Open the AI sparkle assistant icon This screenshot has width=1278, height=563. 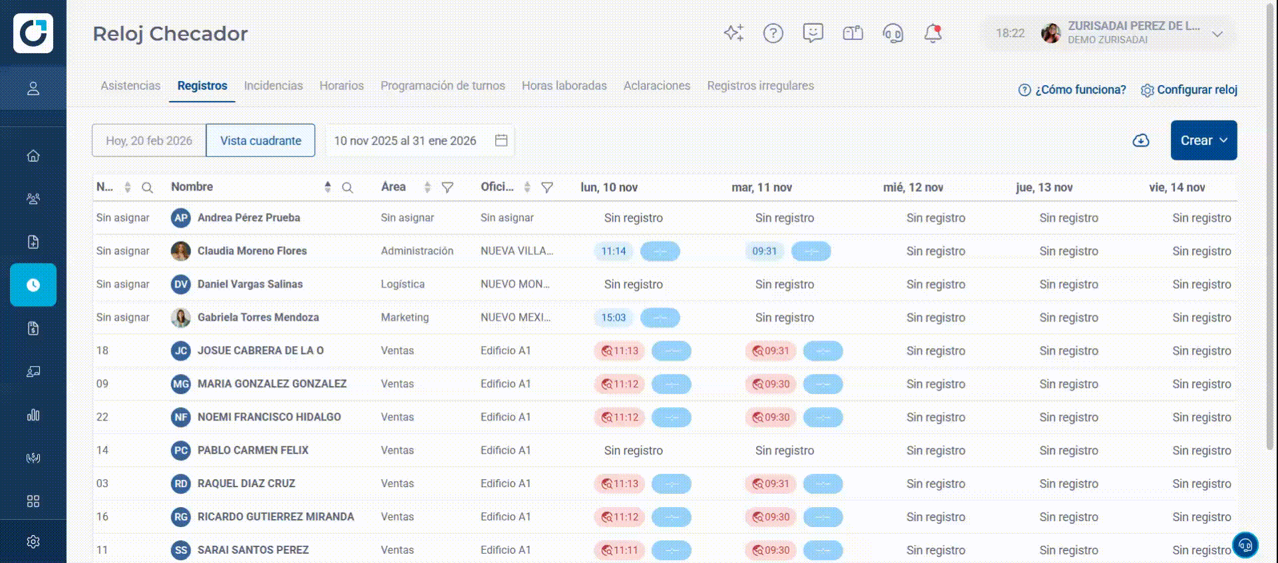pyautogui.click(x=734, y=33)
